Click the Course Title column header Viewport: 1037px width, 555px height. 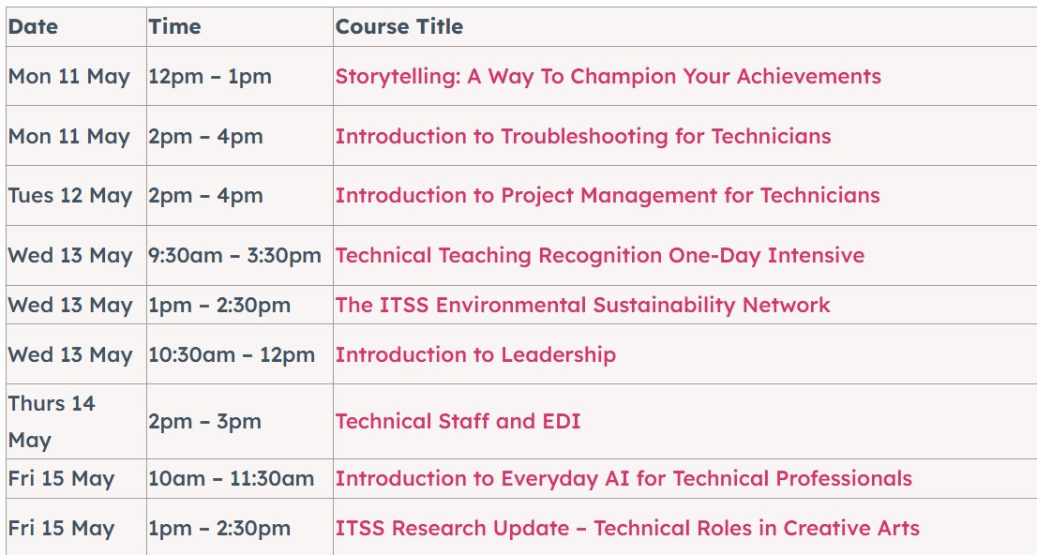pyautogui.click(x=398, y=27)
